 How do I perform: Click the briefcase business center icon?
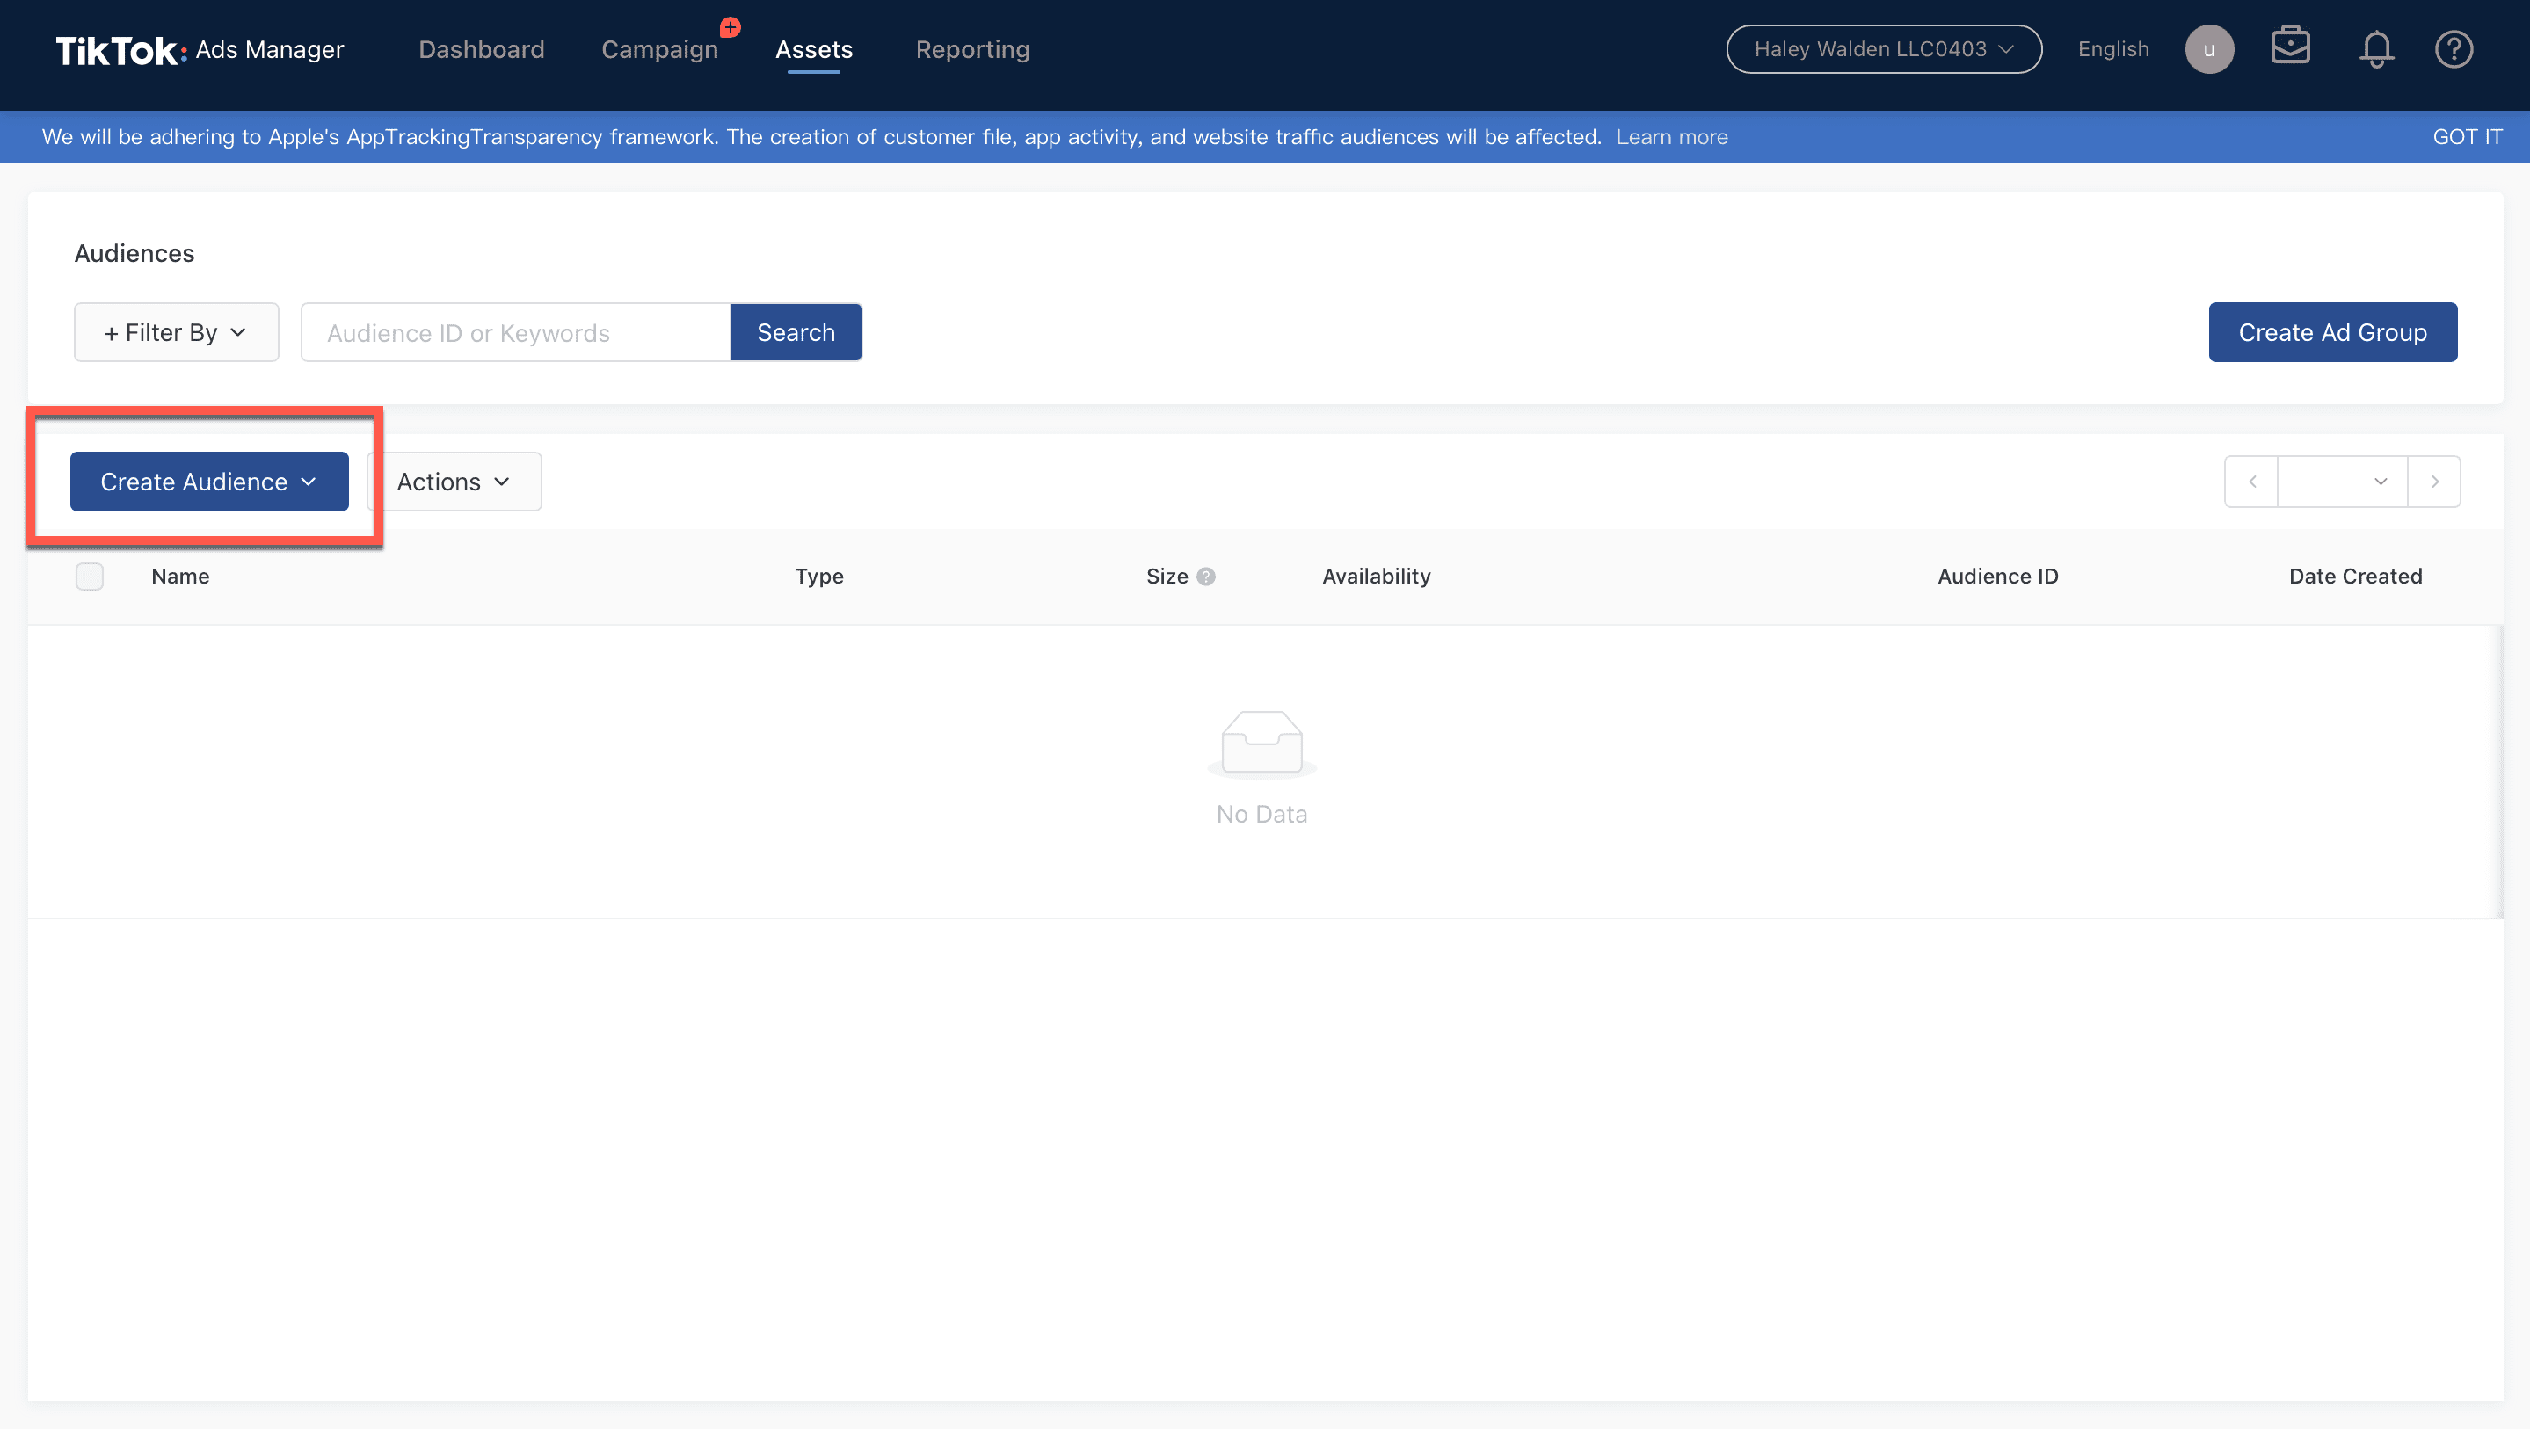pyautogui.click(x=2289, y=47)
